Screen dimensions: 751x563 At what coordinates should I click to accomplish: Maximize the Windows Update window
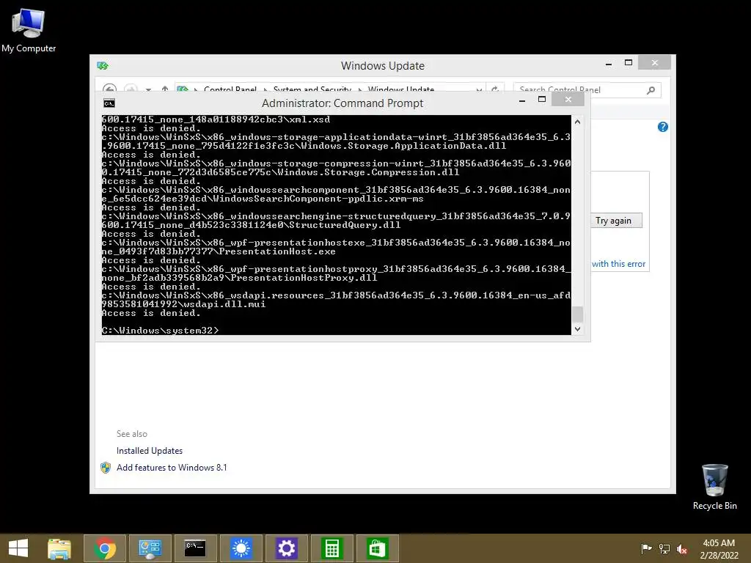coord(629,63)
